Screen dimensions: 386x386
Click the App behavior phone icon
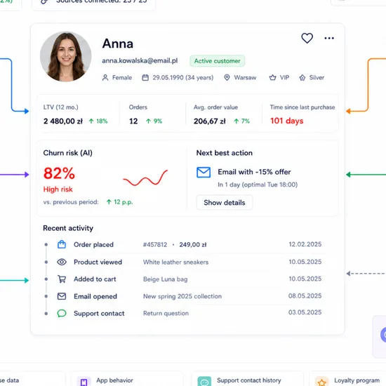(x=84, y=382)
